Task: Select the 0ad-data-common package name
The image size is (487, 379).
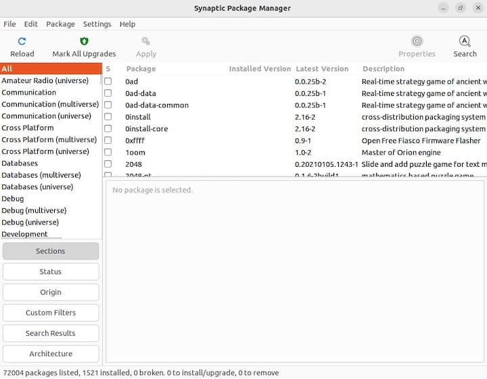Action: coord(157,105)
